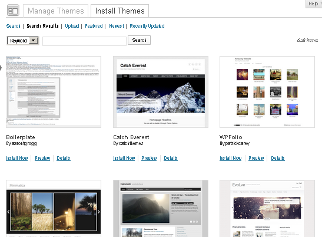Select the Install Themes tab

(x=119, y=11)
